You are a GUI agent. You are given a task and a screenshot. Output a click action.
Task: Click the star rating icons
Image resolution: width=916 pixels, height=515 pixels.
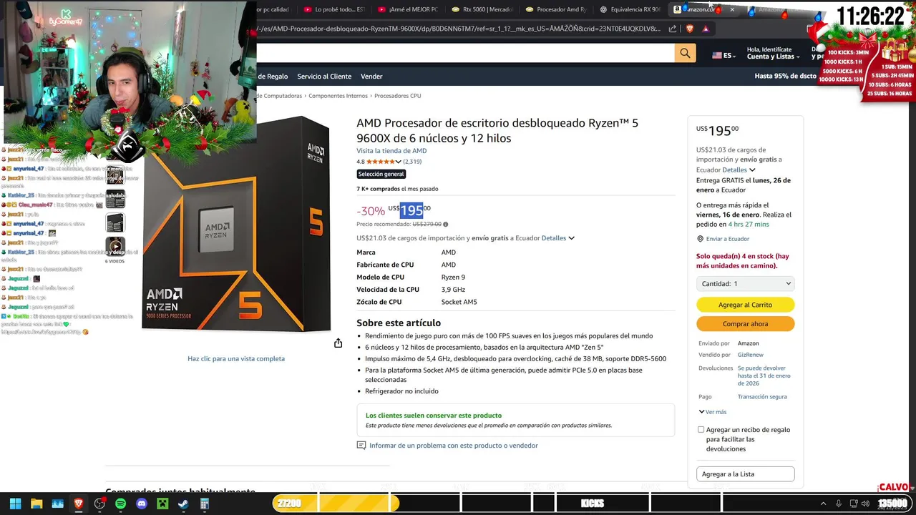pyautogui.click(x=380, y=162)
